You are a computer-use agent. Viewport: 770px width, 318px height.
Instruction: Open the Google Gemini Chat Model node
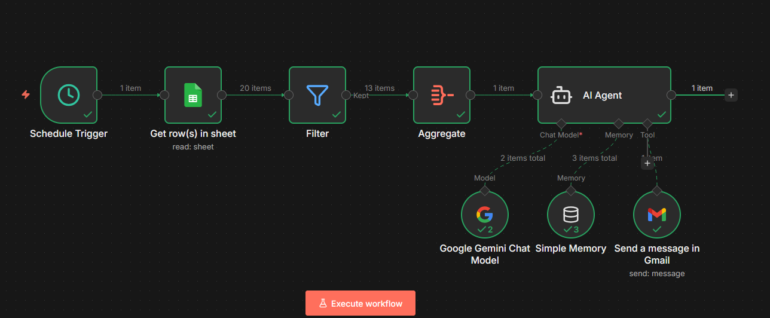click(x=485, y=215)
